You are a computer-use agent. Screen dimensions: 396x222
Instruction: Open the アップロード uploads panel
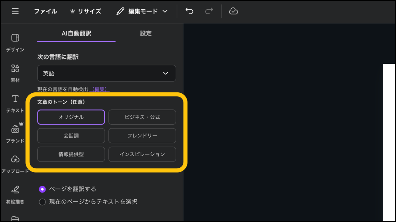point(15,164)
